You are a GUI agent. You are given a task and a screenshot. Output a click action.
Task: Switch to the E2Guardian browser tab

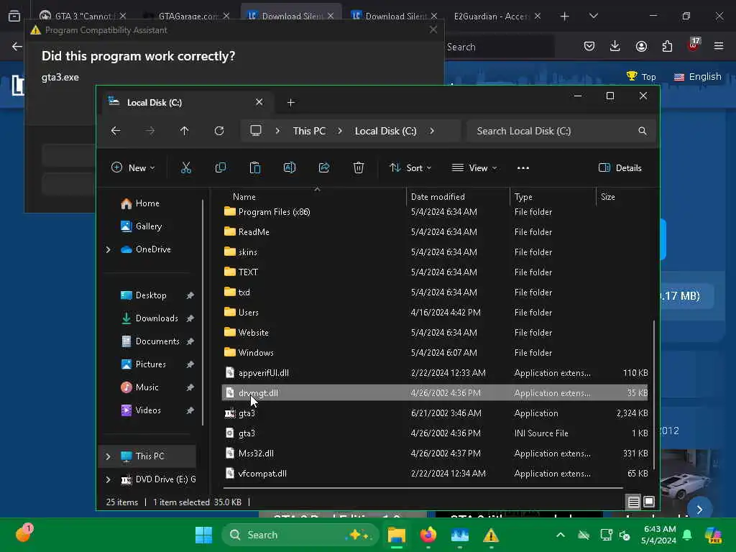point(492,16)
